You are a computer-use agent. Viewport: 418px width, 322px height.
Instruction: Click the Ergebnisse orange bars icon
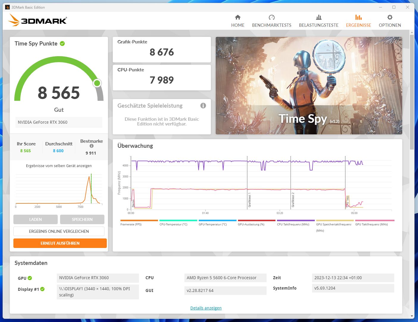pyautogui.click(x=358, y=17)
